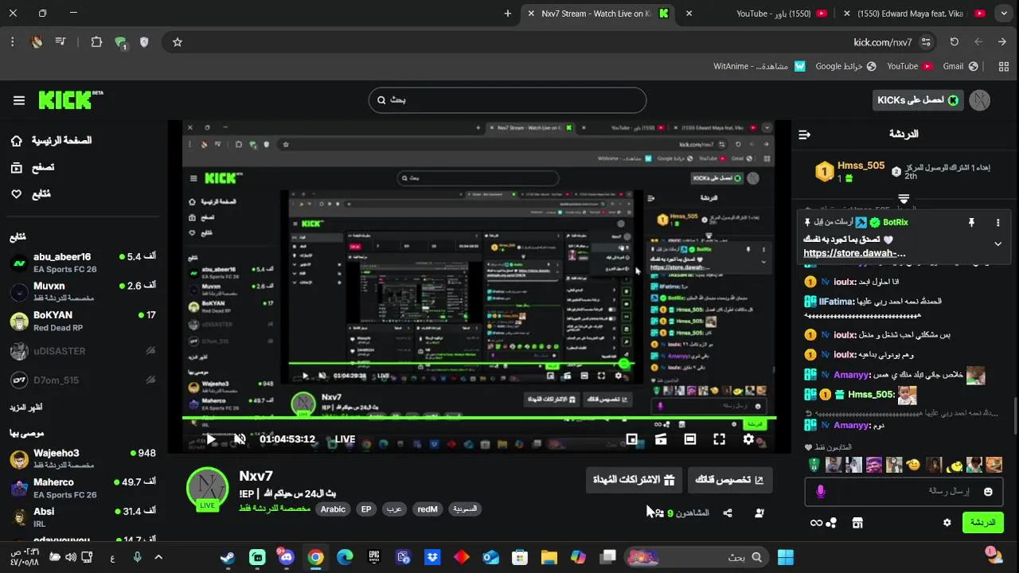This screenshot has width=1019, height=573.
Task: Share the stream via share icon
Action: (x=728, y=513)
